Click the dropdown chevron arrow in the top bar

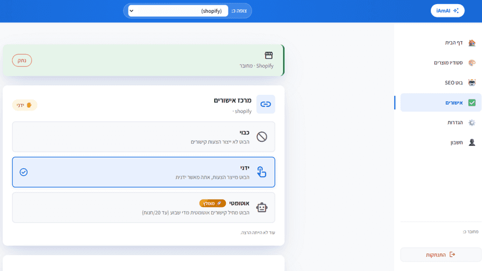(132, 10)
